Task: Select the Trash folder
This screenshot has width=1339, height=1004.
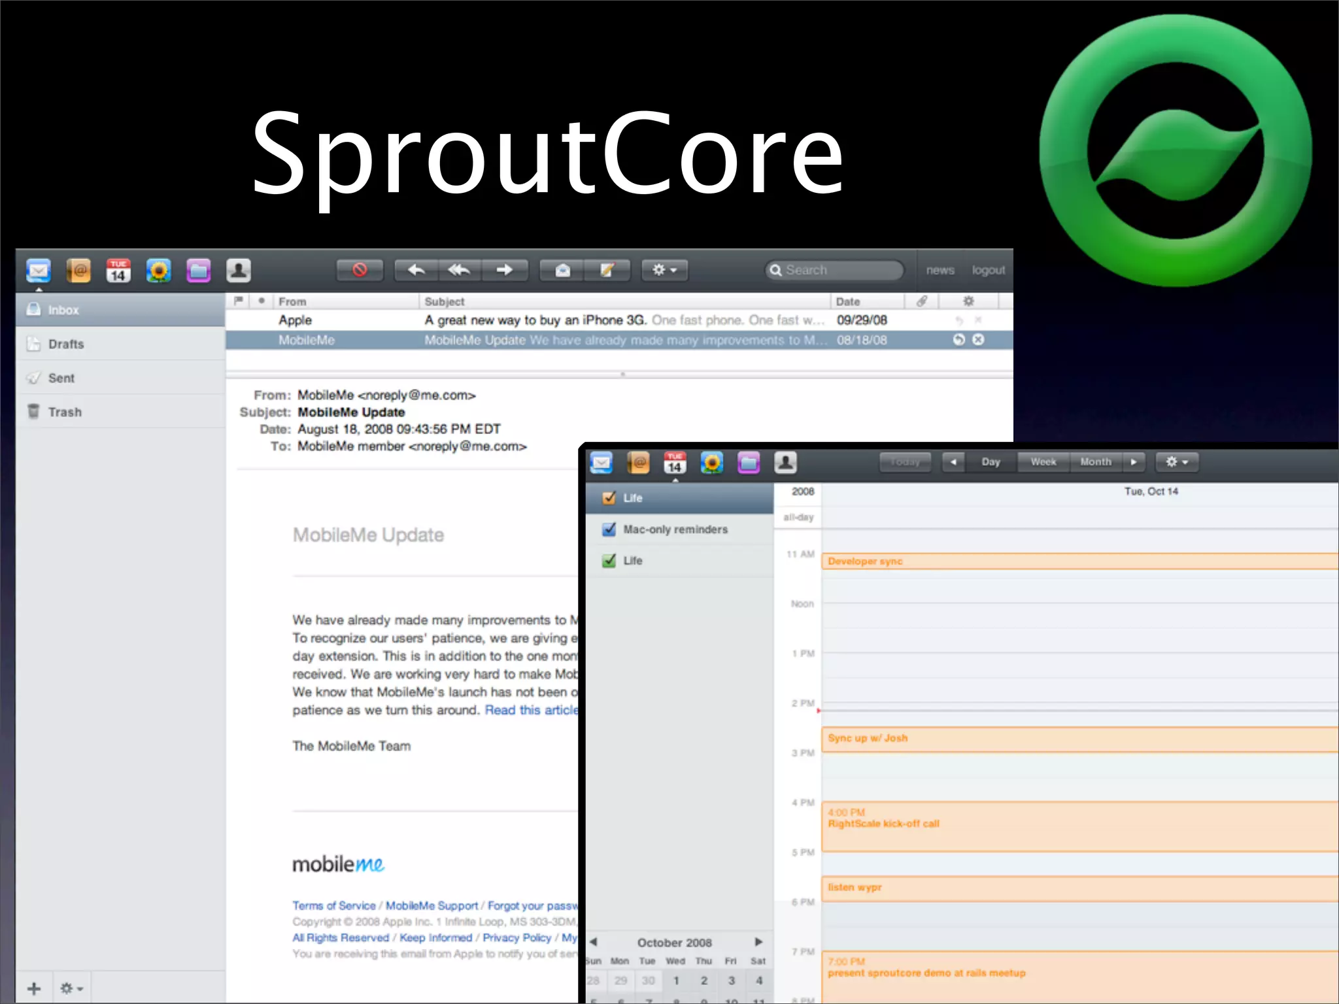Action: tap(121, 412)
